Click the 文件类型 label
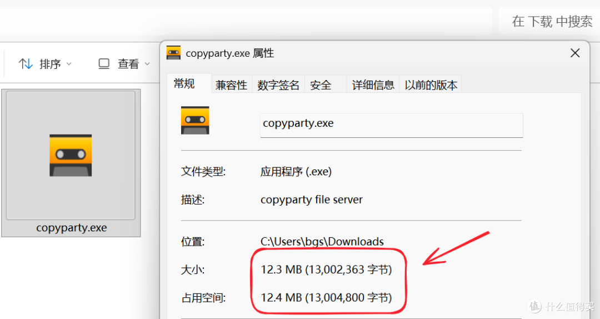 pyautogui.click(x=203, y=172)
